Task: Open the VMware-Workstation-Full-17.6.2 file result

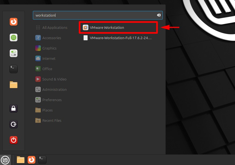Action: point(118,38)
